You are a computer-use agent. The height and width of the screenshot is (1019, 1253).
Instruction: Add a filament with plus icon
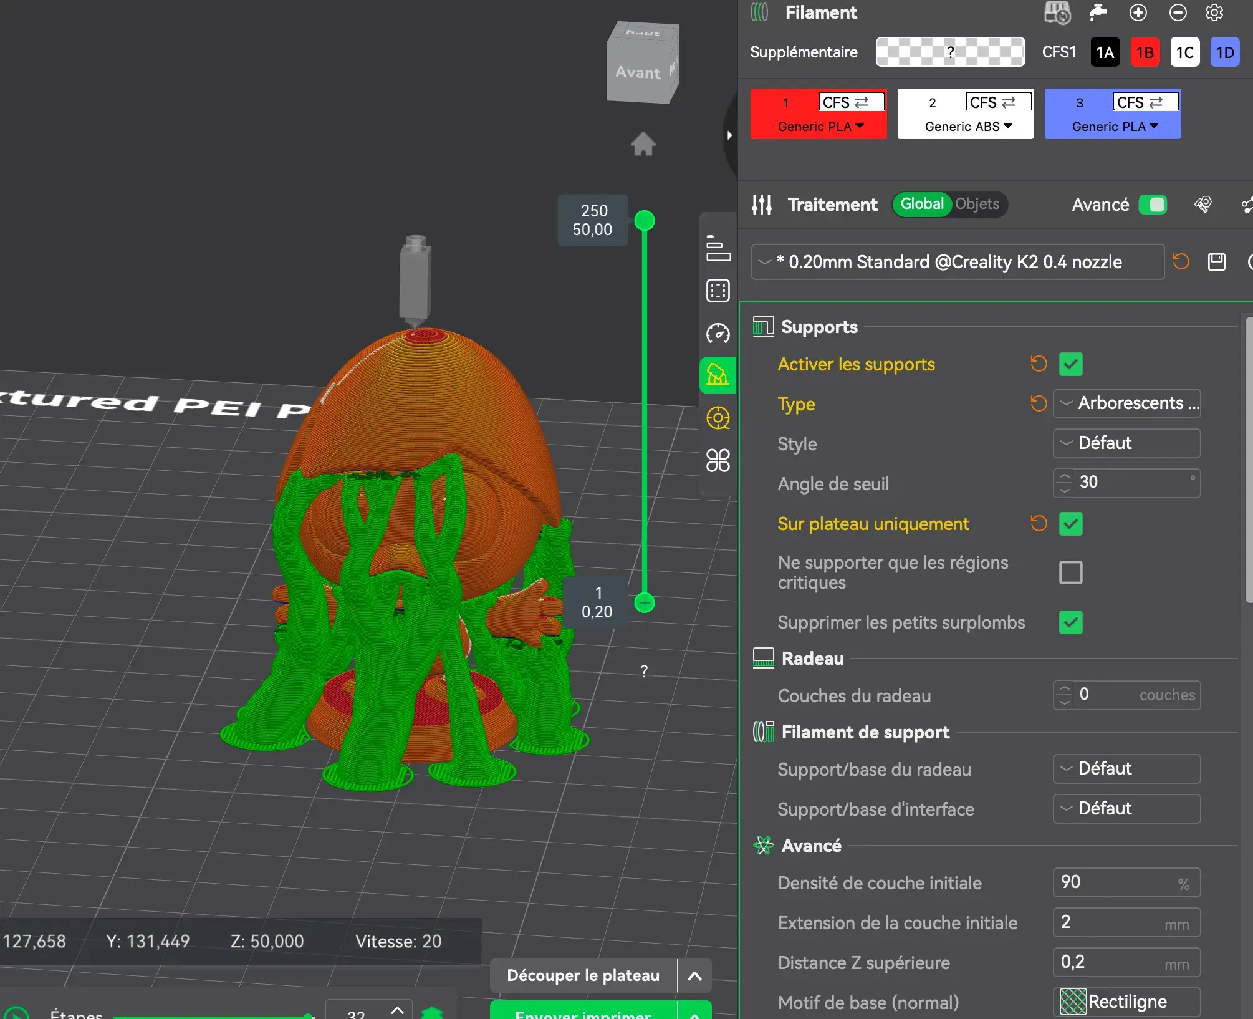click(1138, 12)
